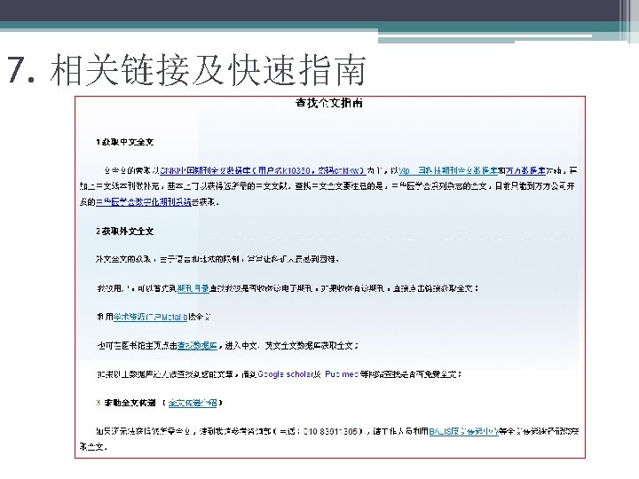
Task: Open the VIP 中文科技期刊全文数据库 link
Action: click(x=448, y=170)
